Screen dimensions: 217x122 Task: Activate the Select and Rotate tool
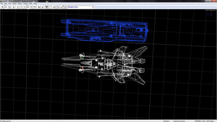(9, 7)
